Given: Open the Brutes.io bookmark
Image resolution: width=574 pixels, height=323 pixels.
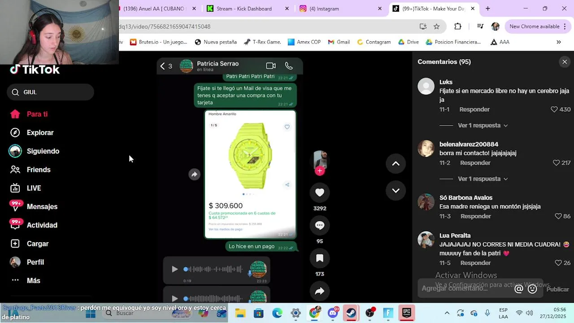Looking at the screenshot, I should coord(158,42).
